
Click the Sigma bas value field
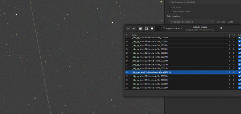pos(231,22)
